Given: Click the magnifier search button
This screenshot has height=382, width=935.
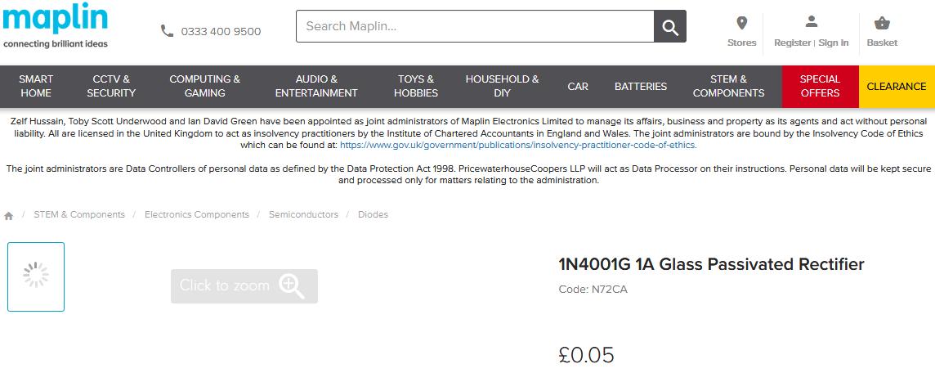Looking at the screenshot, I should point(670,26).
